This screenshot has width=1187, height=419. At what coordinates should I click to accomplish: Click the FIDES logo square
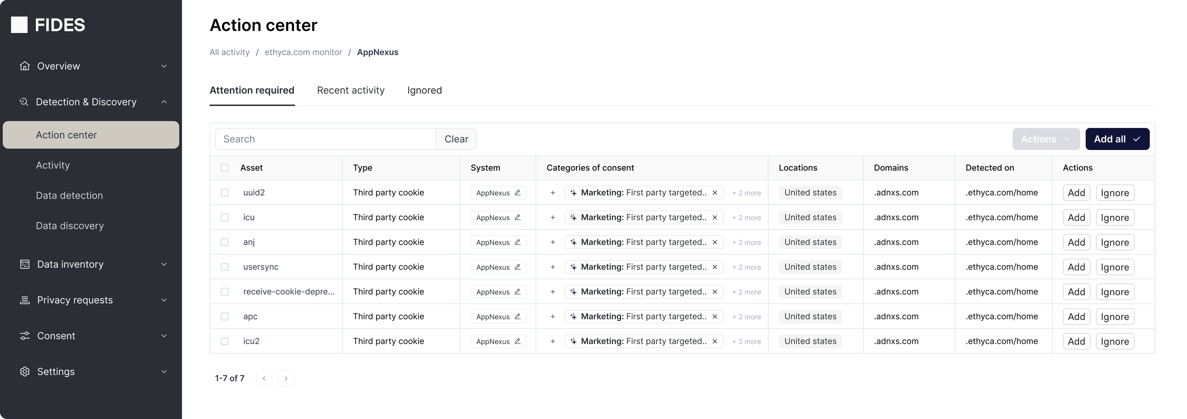coord(19,25)
